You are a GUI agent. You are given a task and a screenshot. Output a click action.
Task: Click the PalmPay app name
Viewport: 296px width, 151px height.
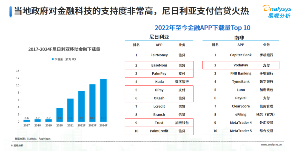tap(159, 73)
